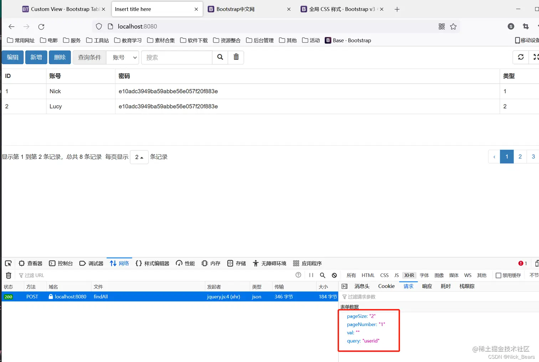The image size is (539, 362).
Task: Click the browser forward arrow
Action: point(26,27)
